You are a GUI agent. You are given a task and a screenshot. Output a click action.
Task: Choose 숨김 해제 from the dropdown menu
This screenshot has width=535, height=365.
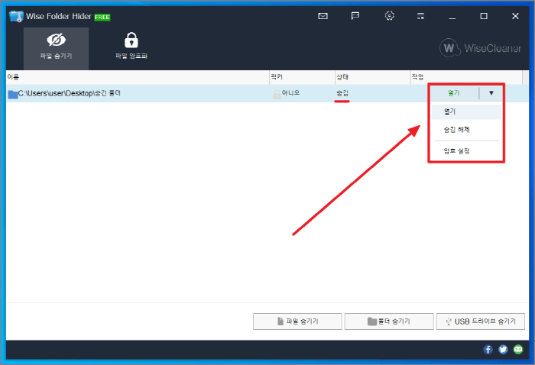click(466, 130)
